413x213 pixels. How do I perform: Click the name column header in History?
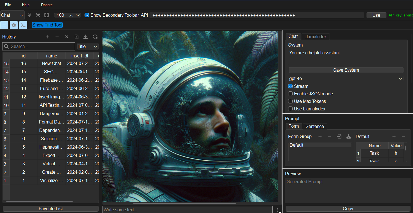[52, 56]
